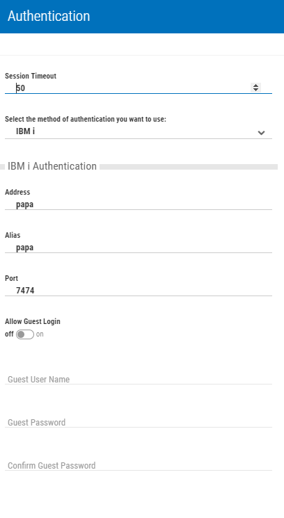Click the Guest Password field
Image resolution: width=284 pixels, height=518 pixels.
point(139,422)
